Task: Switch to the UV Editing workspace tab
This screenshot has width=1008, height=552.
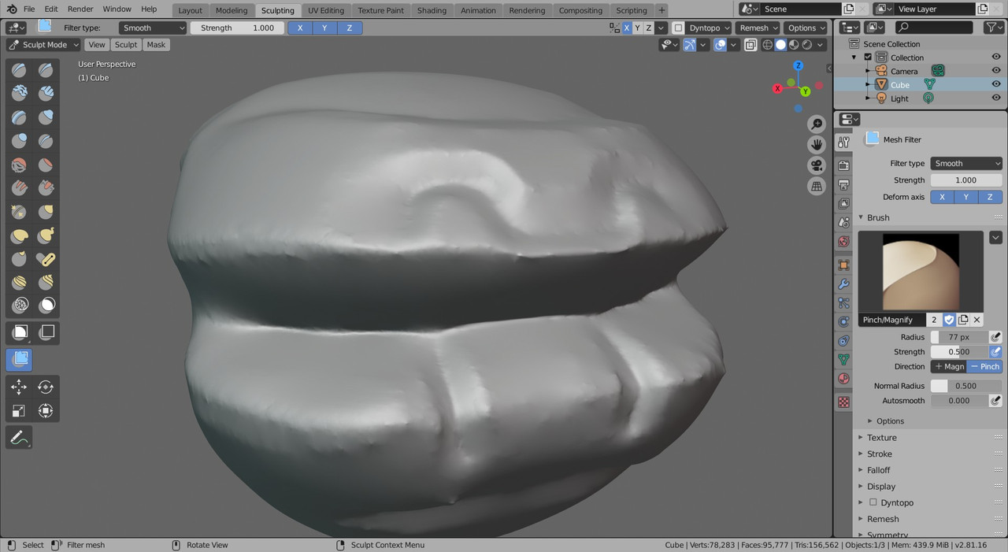Action: [x=326, y=10]
